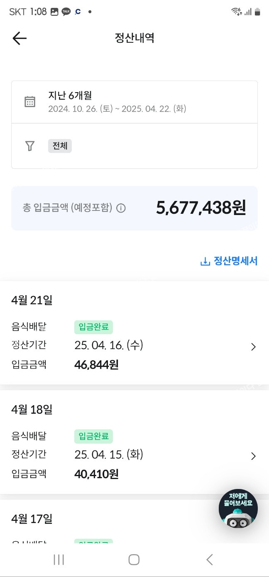Screen dimensions: 269x577
Task: Open the 지난 6개월 period selector
Action: coord(117,102)
